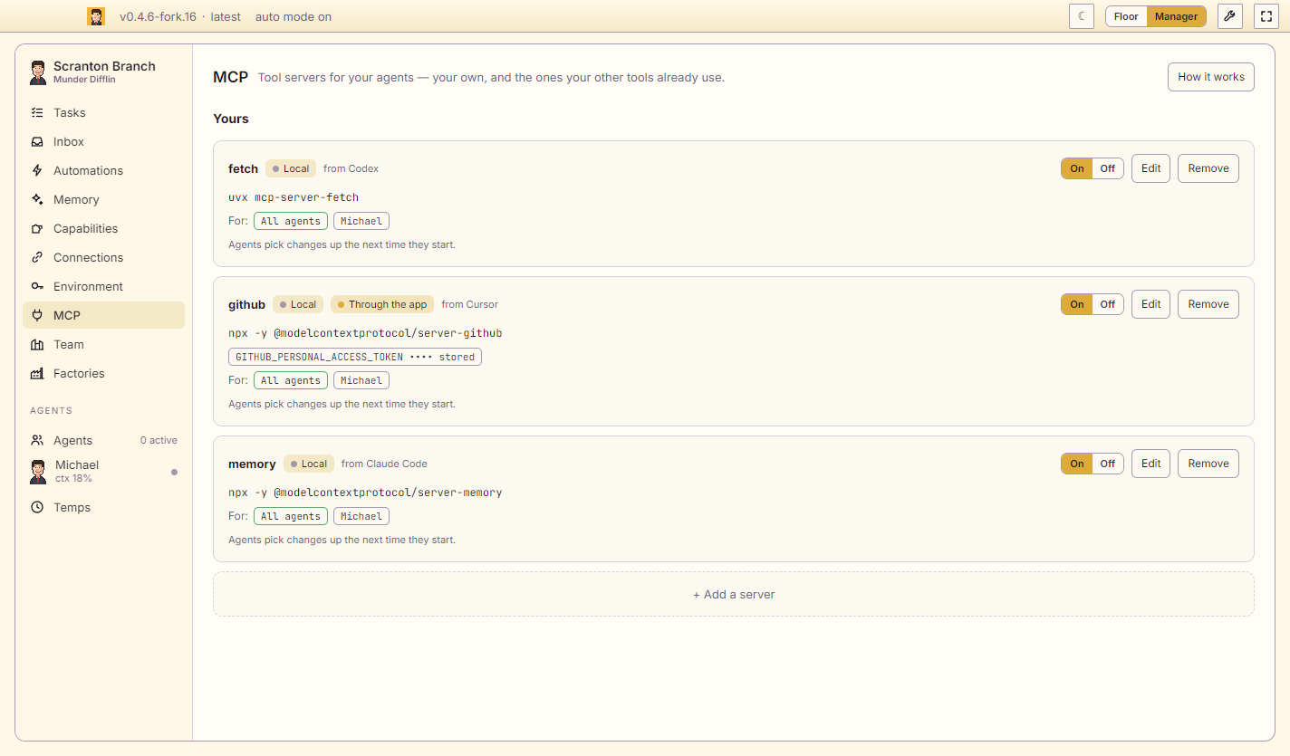Open the Automations page label
The image size is (1290, 756).
[x=88, y=171]
